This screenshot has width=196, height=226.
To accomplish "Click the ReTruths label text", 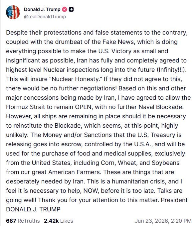I will [x=29, y=221].
